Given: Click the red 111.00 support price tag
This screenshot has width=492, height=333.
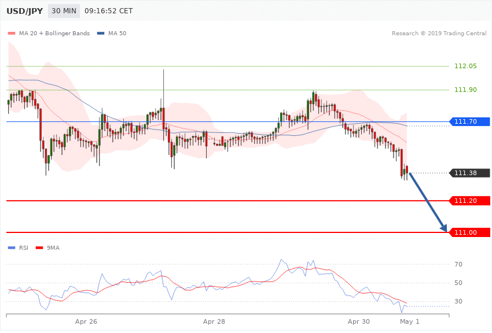Looking at the screenshot, I should click(x=469, y=232).
